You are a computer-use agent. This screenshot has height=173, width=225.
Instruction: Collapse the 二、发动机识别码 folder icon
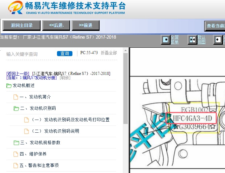tap(16, 108)
